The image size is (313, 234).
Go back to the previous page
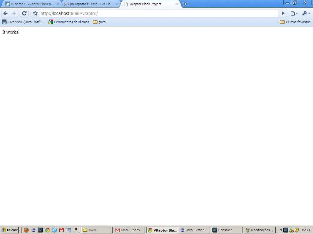[6, 13]
